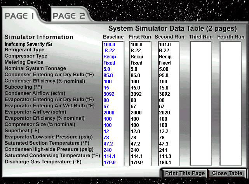The height and width of the screenshot is (184, 249).
Task: Select Condenser Entering Air Dry Bulb label
Action: point(49,75)
